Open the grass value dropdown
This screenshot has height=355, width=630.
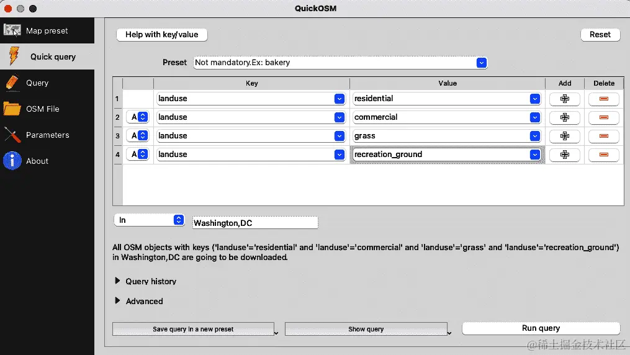click(x=535, y=136)
